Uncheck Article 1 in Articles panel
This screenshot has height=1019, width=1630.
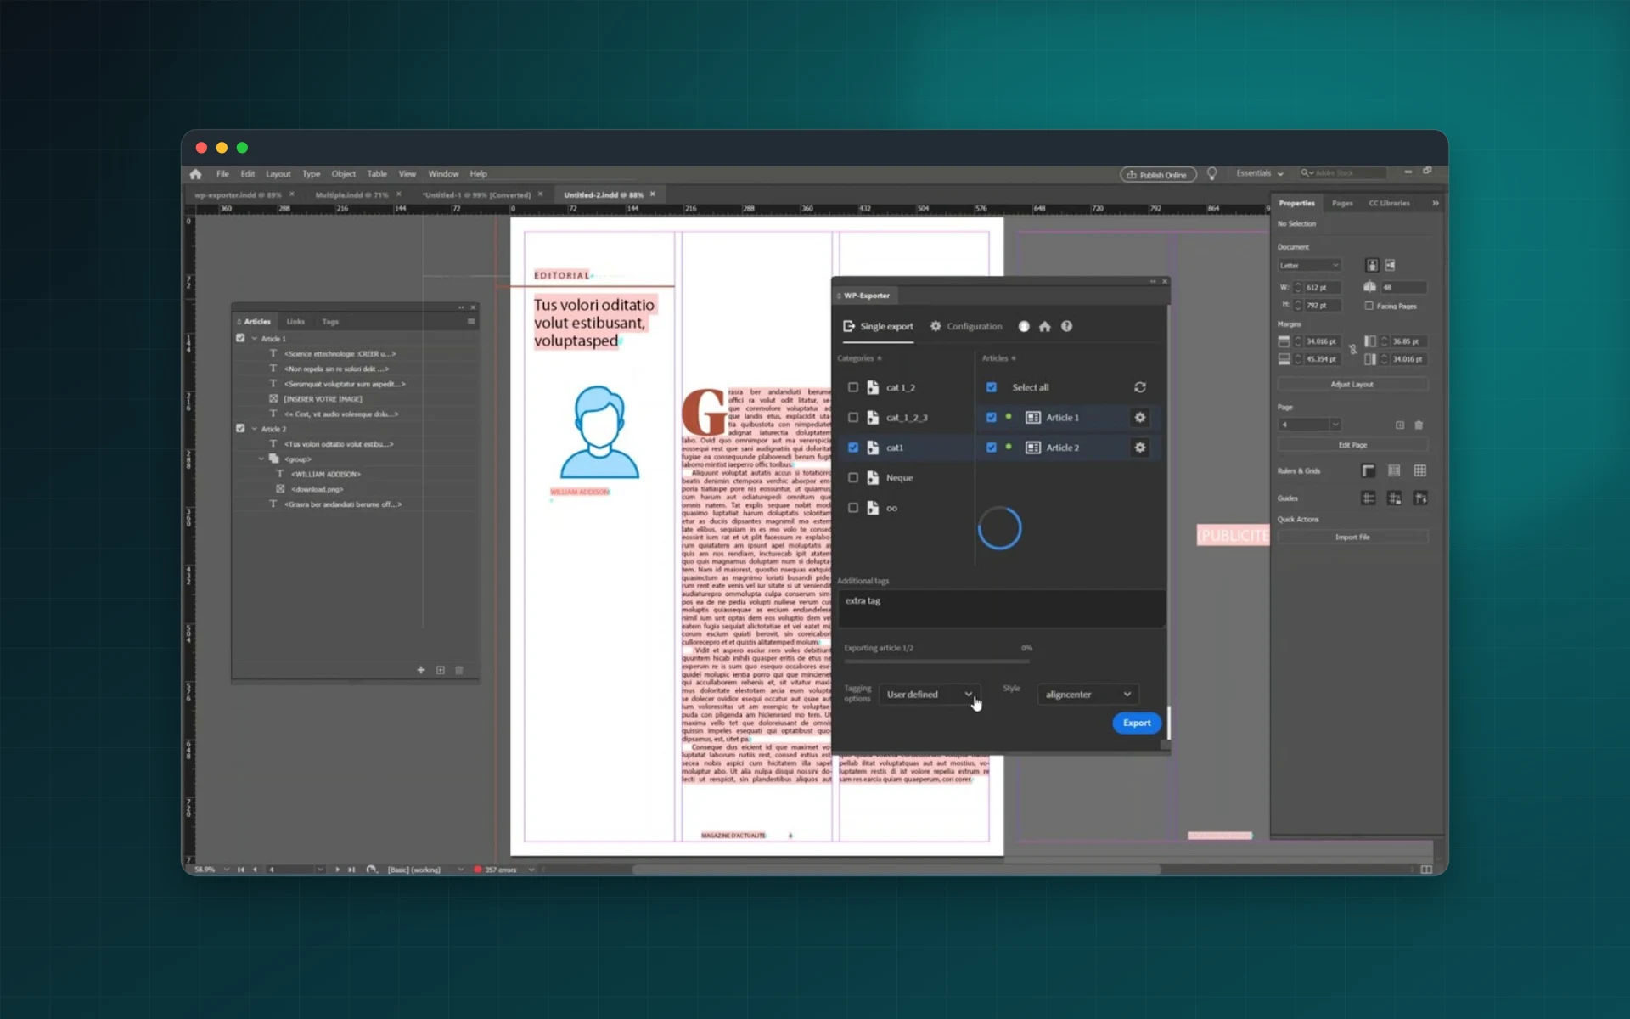click(240, 338)
